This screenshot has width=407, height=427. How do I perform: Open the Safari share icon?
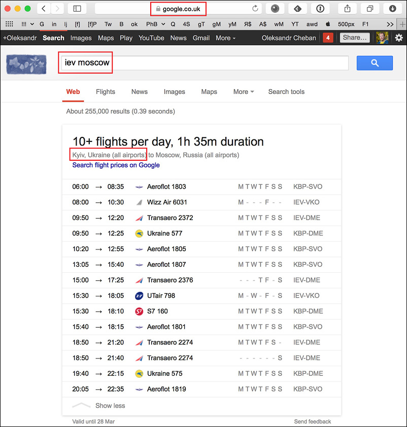click(x=347, y=9)
